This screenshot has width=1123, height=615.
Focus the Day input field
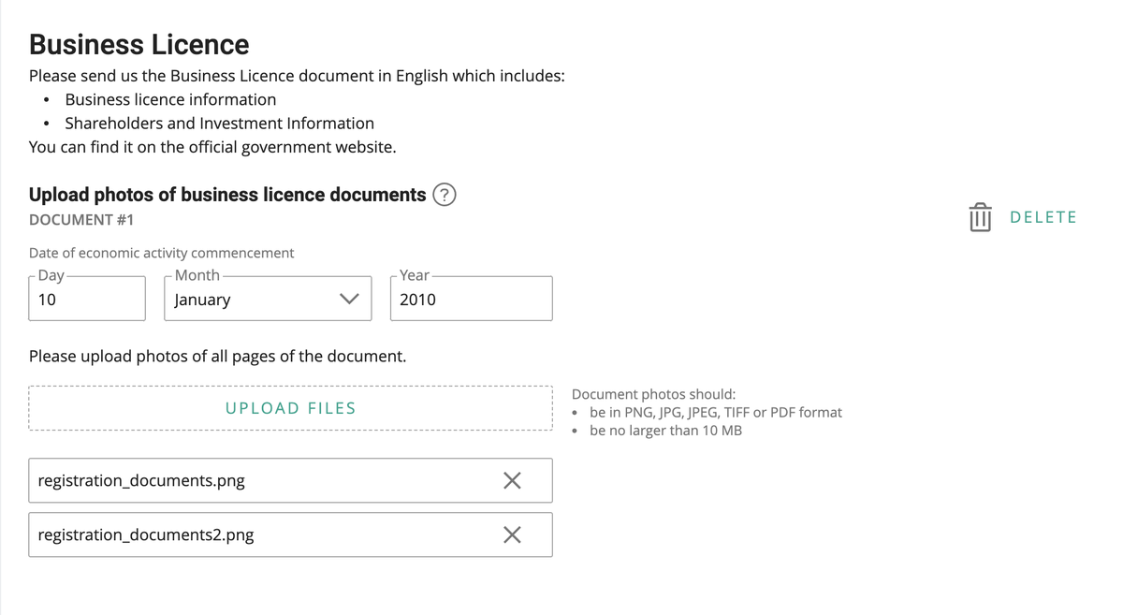[x=87, y=300]
